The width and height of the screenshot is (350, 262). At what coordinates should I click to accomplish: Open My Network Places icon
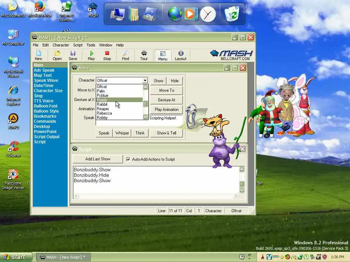click(13, 67)
